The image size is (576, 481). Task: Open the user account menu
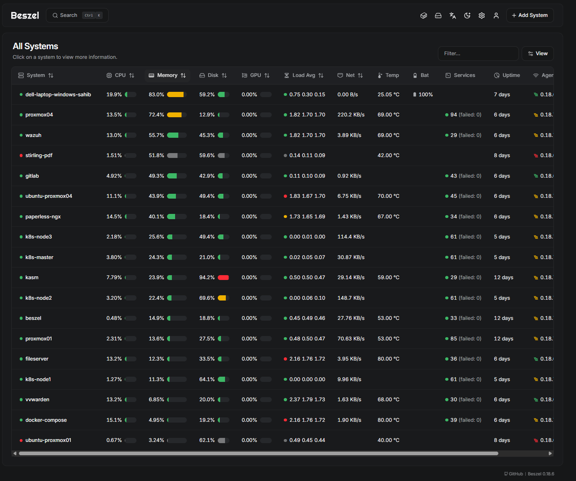click(496, 15)
